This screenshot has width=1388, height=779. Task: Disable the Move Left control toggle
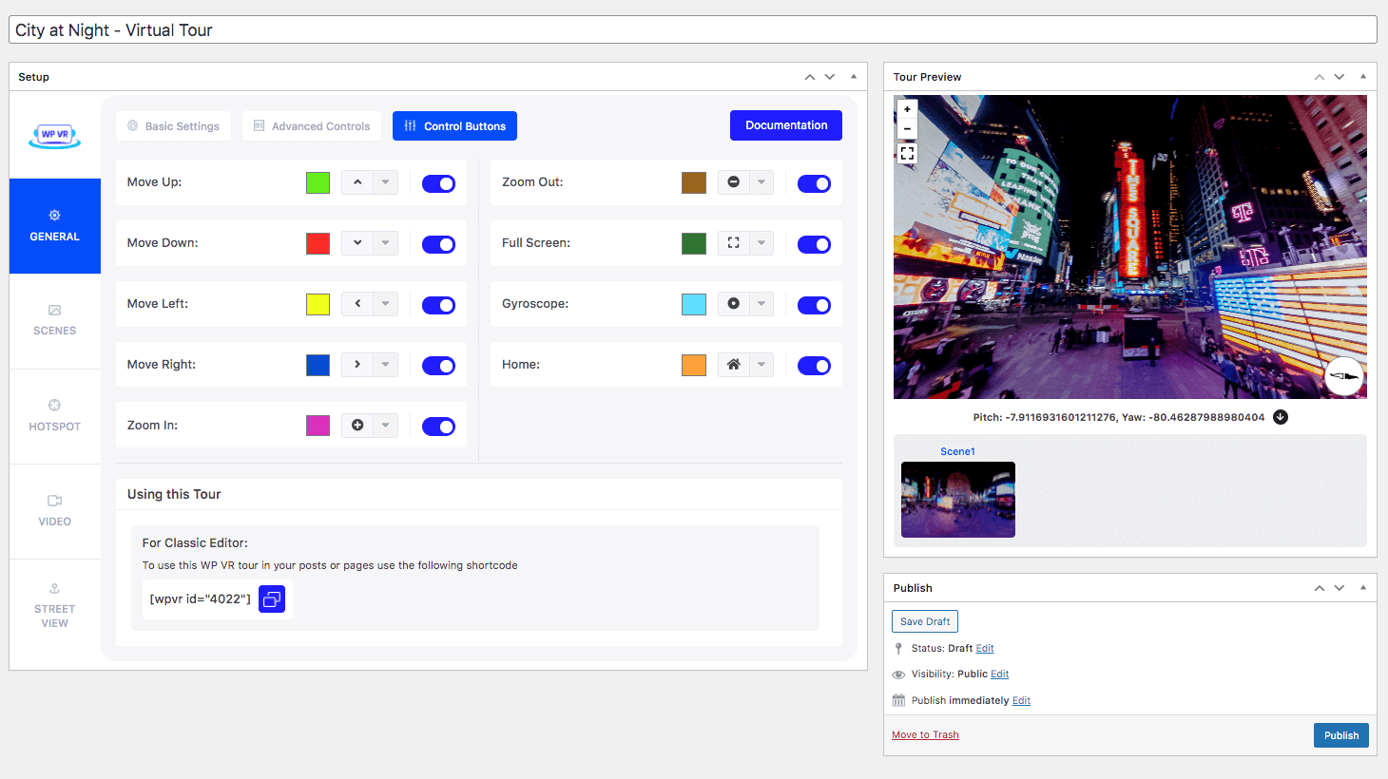pyautogui.click(x=438, y=305)
